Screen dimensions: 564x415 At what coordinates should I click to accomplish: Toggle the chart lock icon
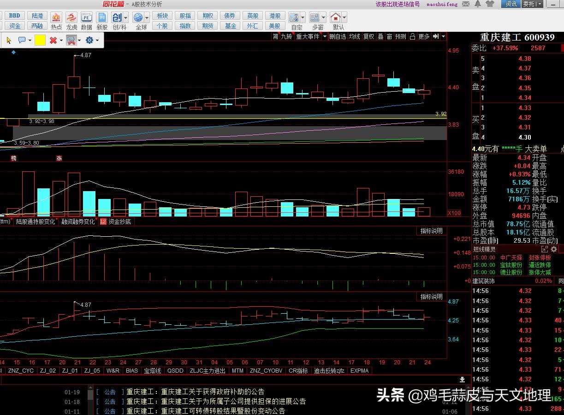(x=413, y=36)
